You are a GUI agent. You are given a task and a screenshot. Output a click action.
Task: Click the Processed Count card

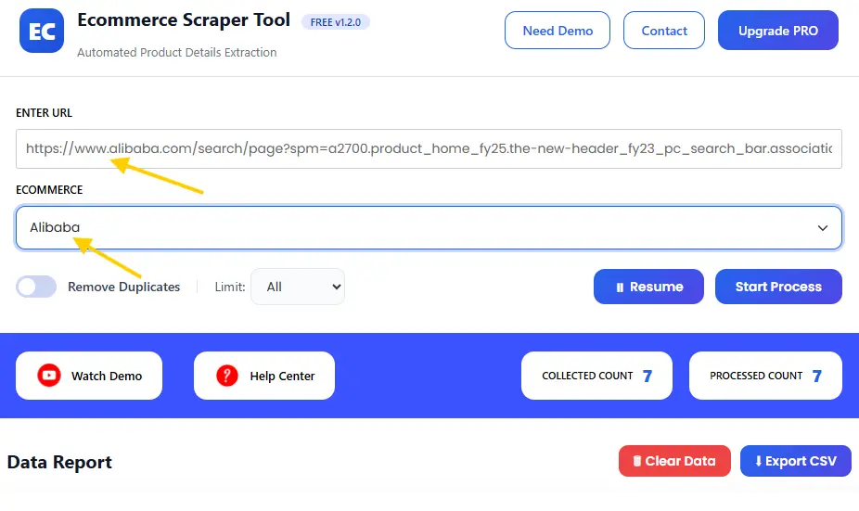[765, 376]
